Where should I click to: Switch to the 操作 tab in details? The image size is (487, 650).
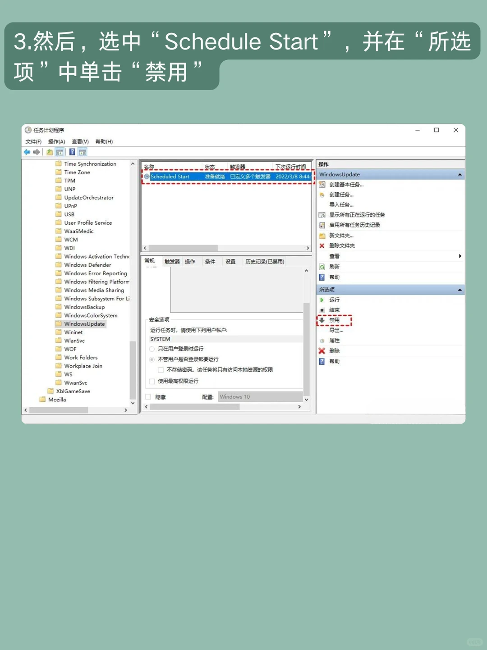coord(190,262)
